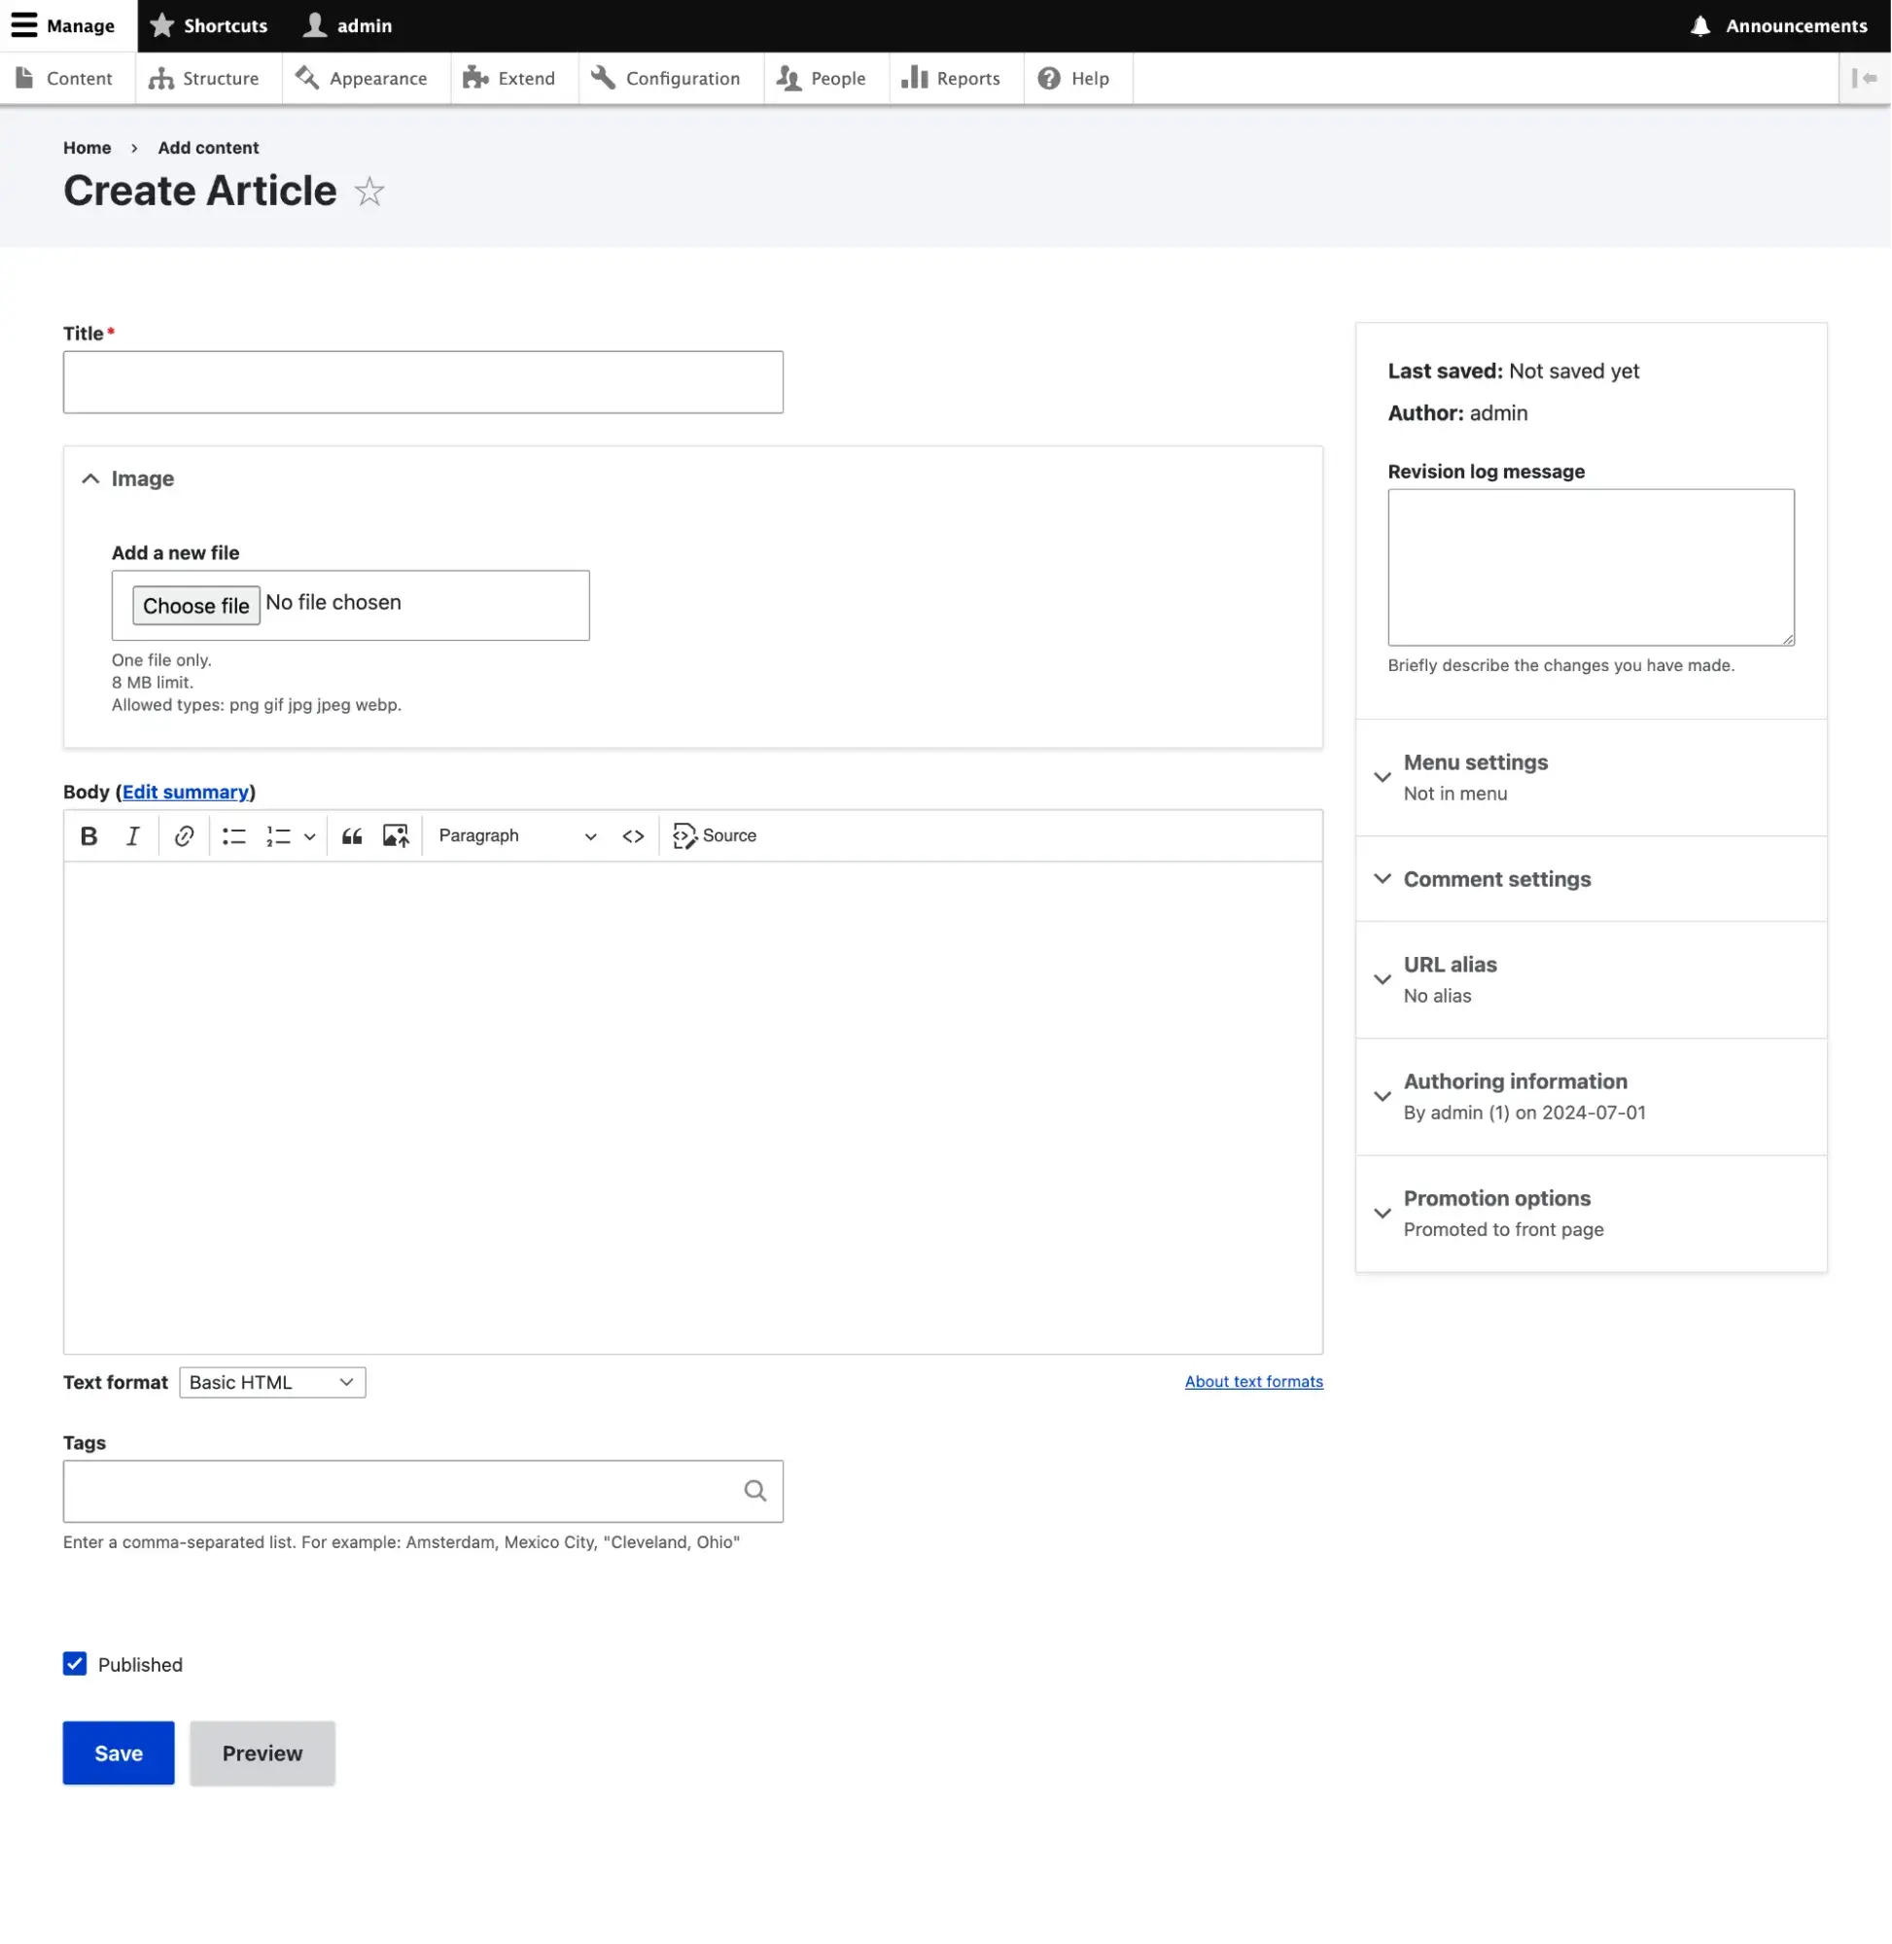Click the search icon in the Tags field
This screenshot has width=1892, height=1944.
tap(754, 1490)
